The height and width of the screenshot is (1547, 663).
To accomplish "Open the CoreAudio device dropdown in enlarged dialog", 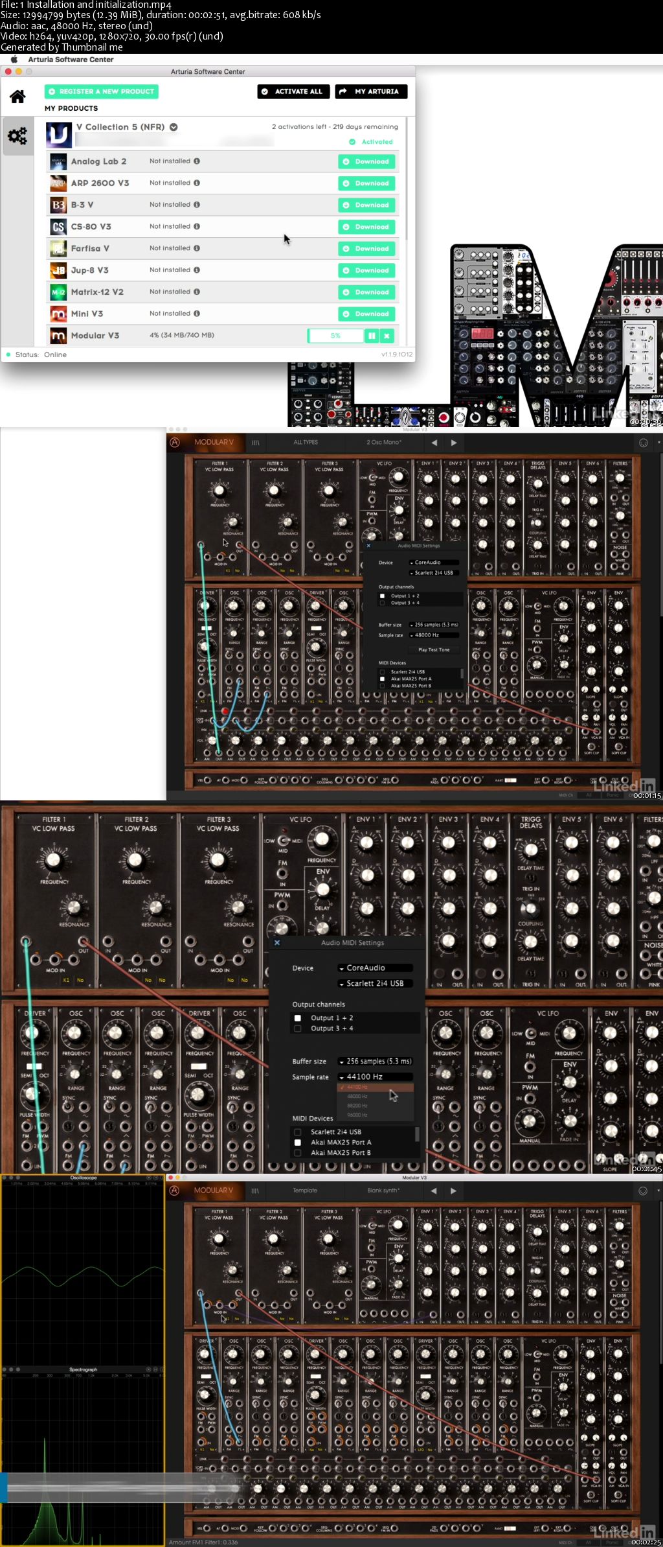I will tap(375, 968).
